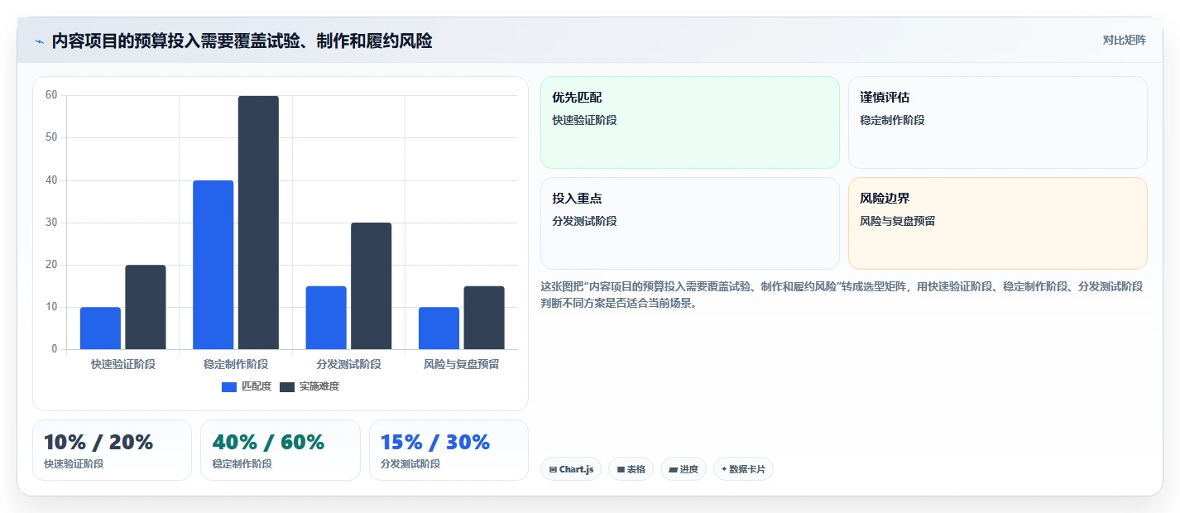The height and width of the screenshot is (513, 1180).
Task: Open the 投入重点 matrix card
Action: coord(690,223)
